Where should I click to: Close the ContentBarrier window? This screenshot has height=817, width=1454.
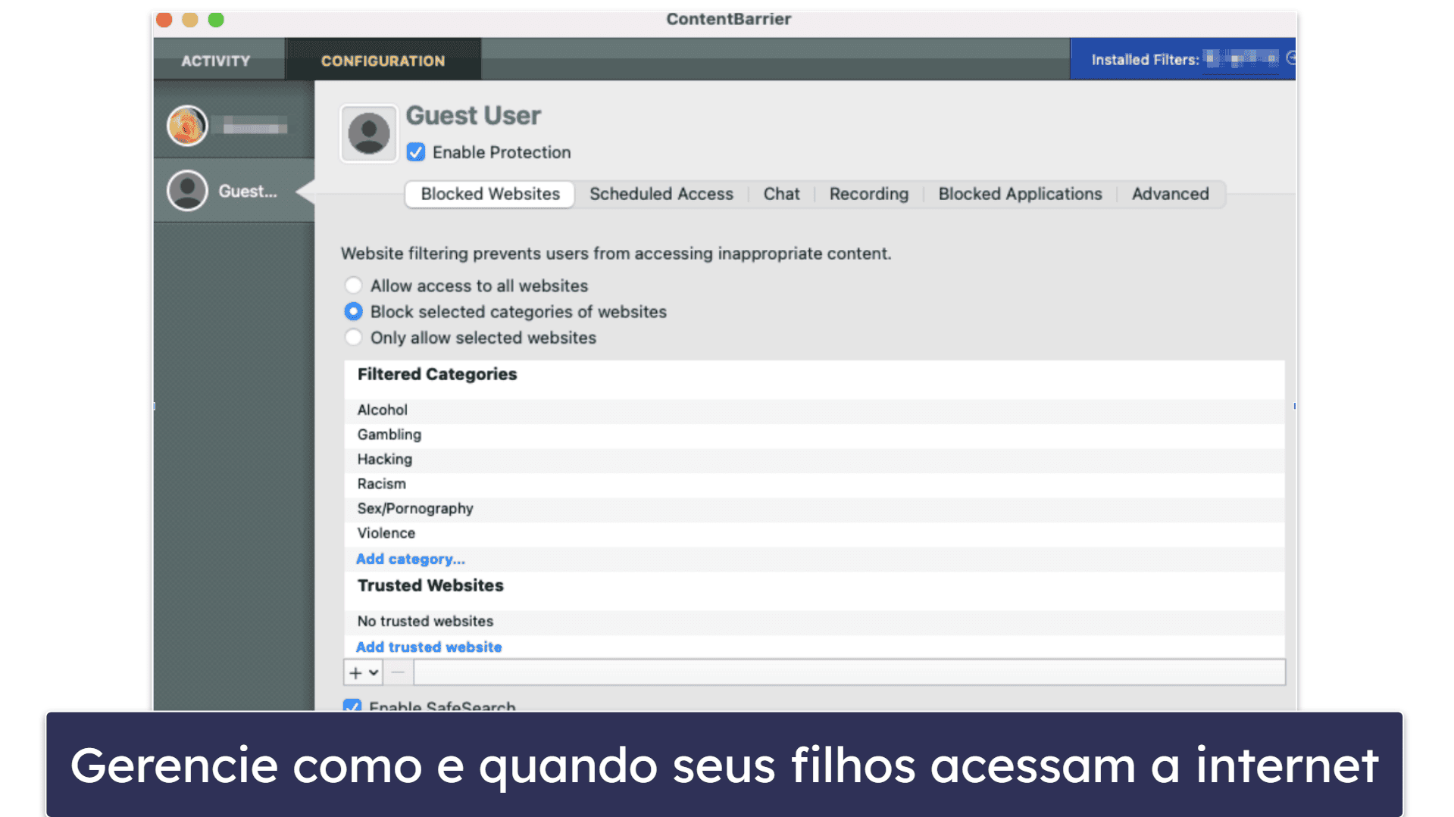pos(164,20)
